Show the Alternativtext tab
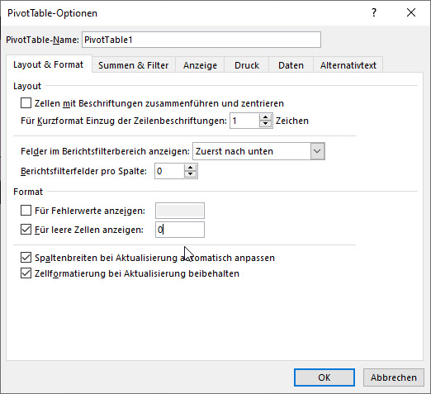Viewport: 431px width, 394px height. (x=348, y=65)
